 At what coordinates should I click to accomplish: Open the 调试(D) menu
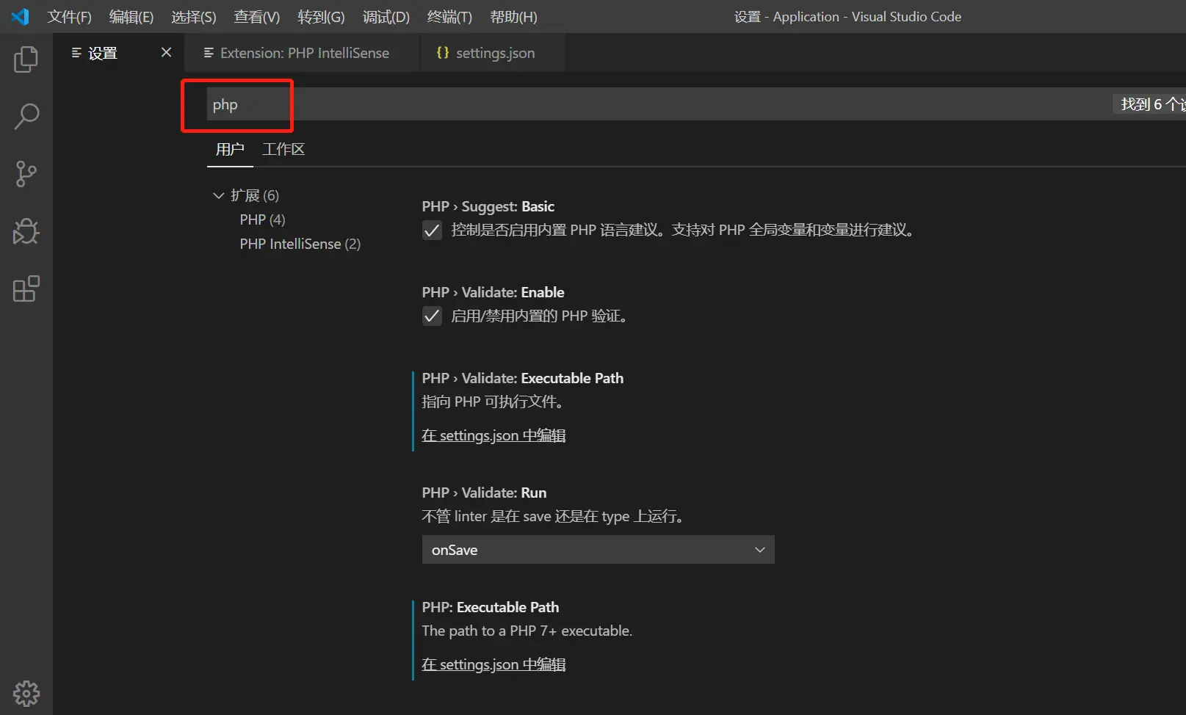tap(386, 17)
